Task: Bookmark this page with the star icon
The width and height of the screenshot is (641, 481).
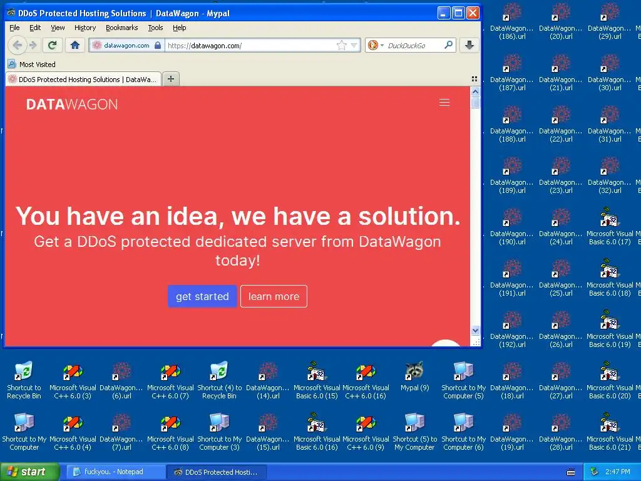Action: 341,45
